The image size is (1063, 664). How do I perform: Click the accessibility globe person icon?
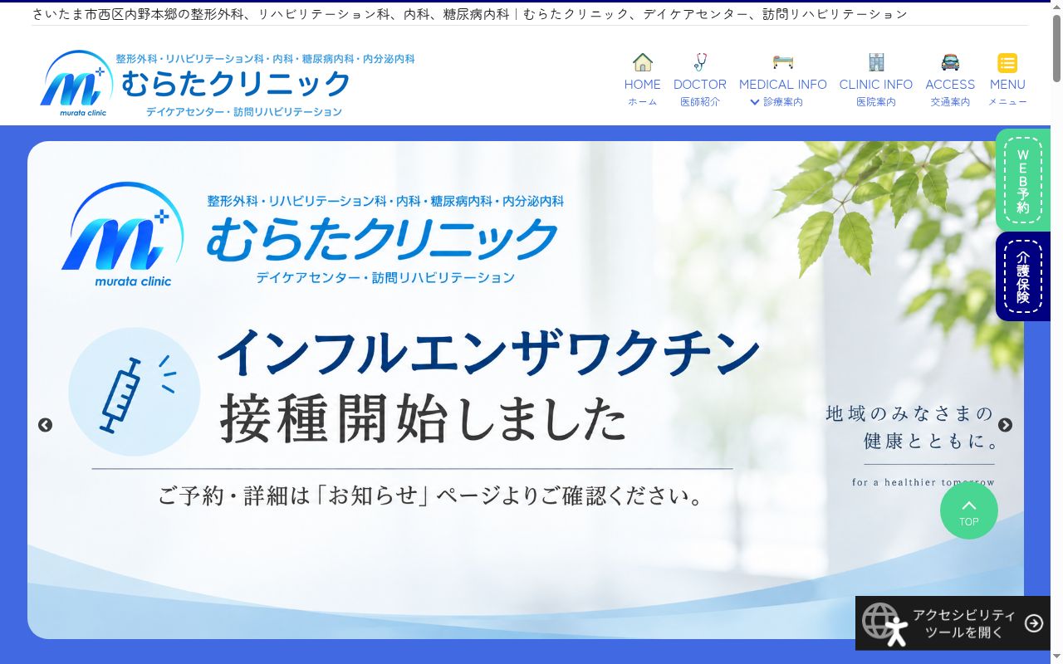click(x=884, y=623)
